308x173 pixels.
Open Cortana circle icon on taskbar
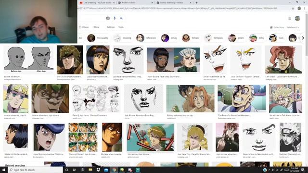click(66, 170)
